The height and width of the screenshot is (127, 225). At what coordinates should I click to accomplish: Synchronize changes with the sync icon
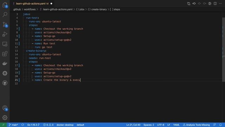pyautogui.click(x=22, y=125)
